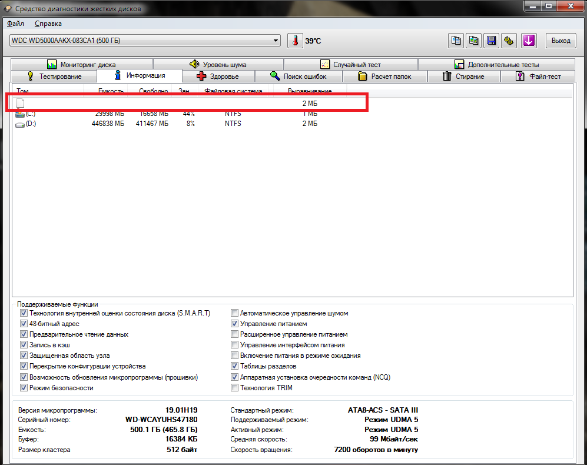Switch to the Уровень шума tab

click(x=218, y=64)
